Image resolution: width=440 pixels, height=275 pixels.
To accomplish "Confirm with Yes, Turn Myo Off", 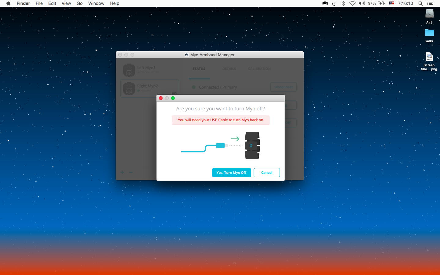I will pyautogui.click(x=231, y=173).
